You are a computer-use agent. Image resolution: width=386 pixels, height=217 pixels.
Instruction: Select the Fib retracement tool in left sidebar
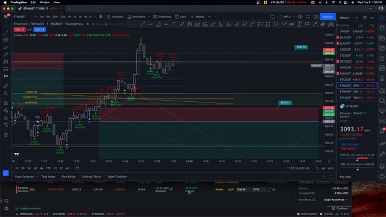click(x=6, y=40)
